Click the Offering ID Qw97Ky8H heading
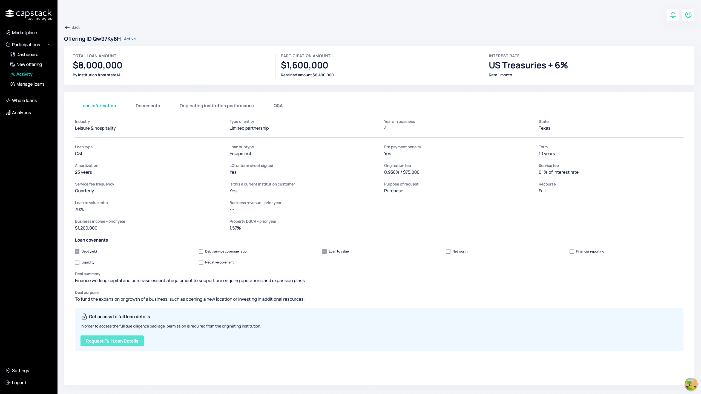 click(92, 39)
